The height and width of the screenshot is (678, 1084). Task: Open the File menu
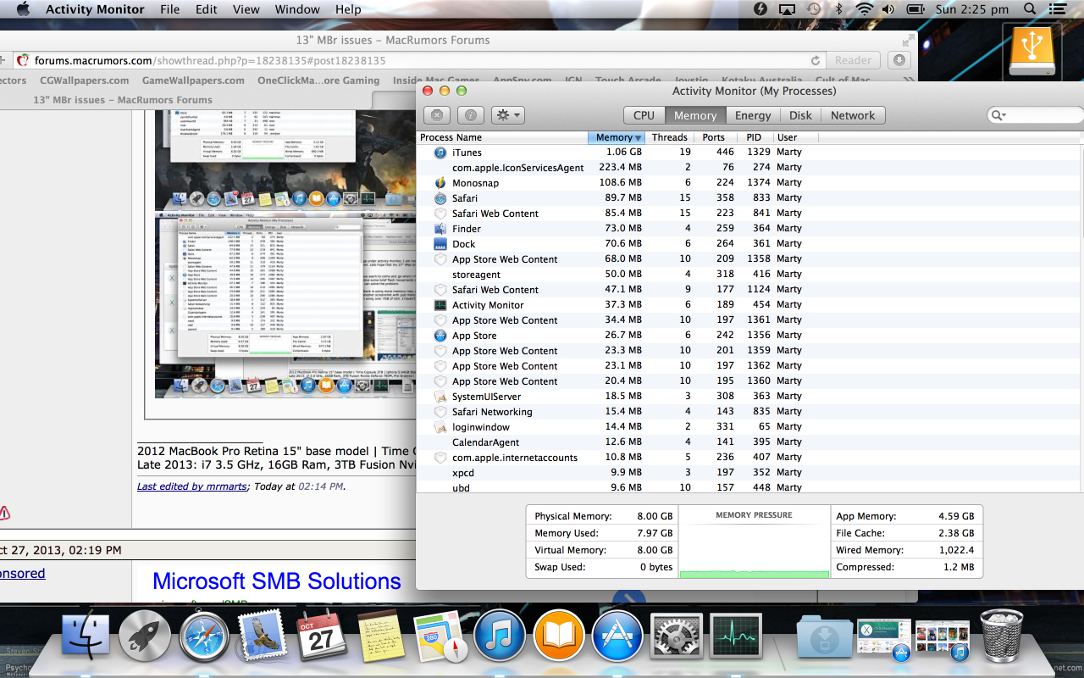(x=170, y=9)
